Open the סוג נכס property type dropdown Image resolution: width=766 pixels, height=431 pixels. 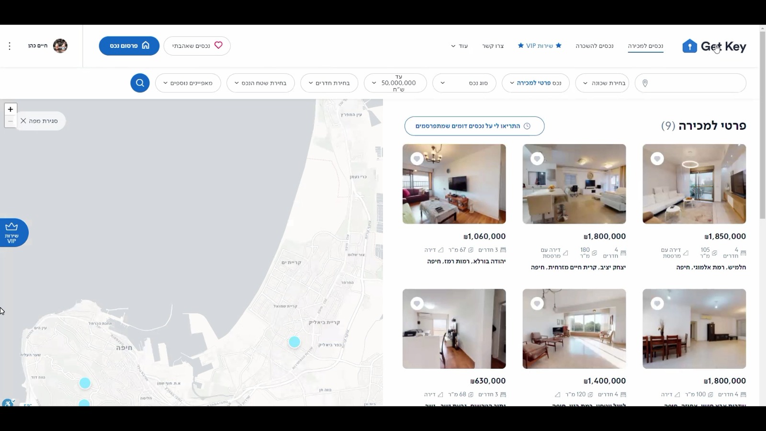tap(464, 83)
